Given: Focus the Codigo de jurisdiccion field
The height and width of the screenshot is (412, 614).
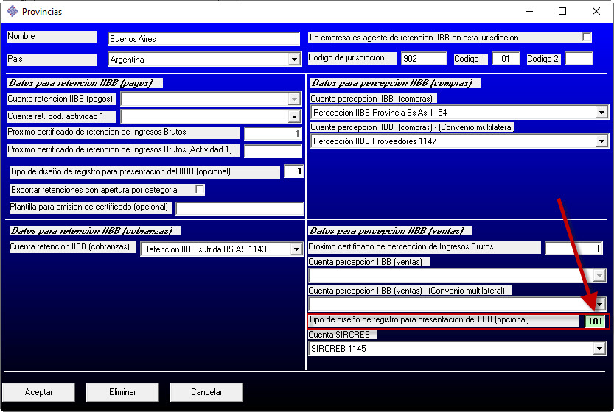Looking at the screenshot, I should pos(423,59).
